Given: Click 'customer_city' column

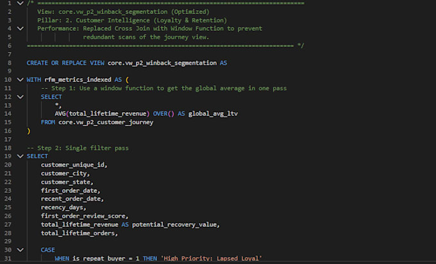Looking at the screenshot, I should click(x=64, y=174).
